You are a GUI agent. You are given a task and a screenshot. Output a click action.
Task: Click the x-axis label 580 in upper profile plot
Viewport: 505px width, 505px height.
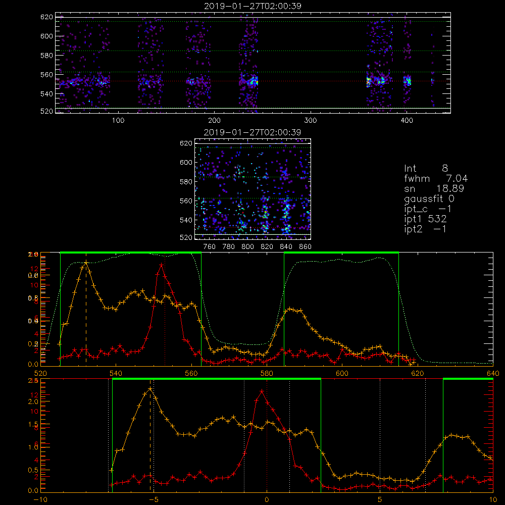click(267, 373)
